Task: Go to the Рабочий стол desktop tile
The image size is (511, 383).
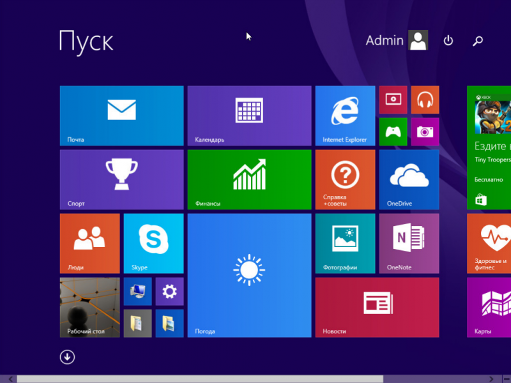Action: click(89, 307)
